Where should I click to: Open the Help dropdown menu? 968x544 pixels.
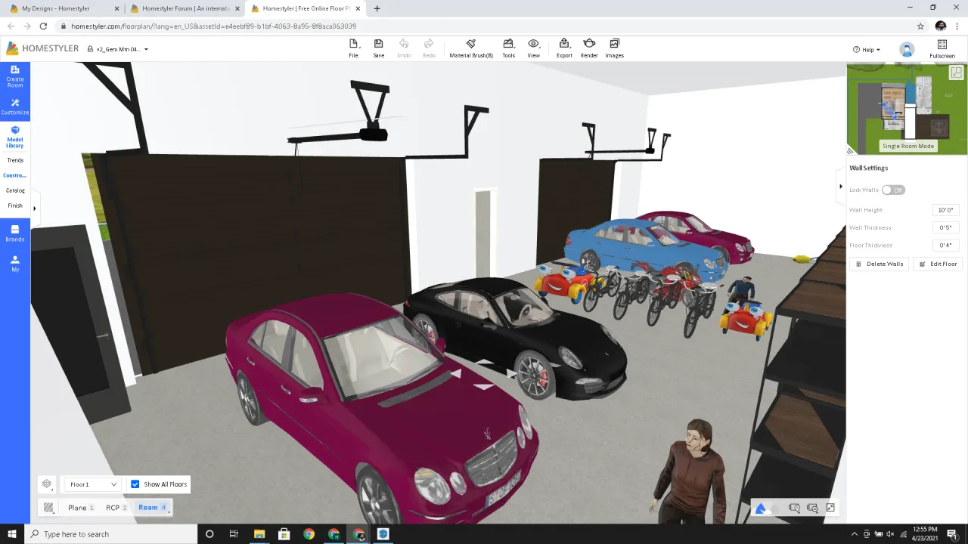point(867,50)
